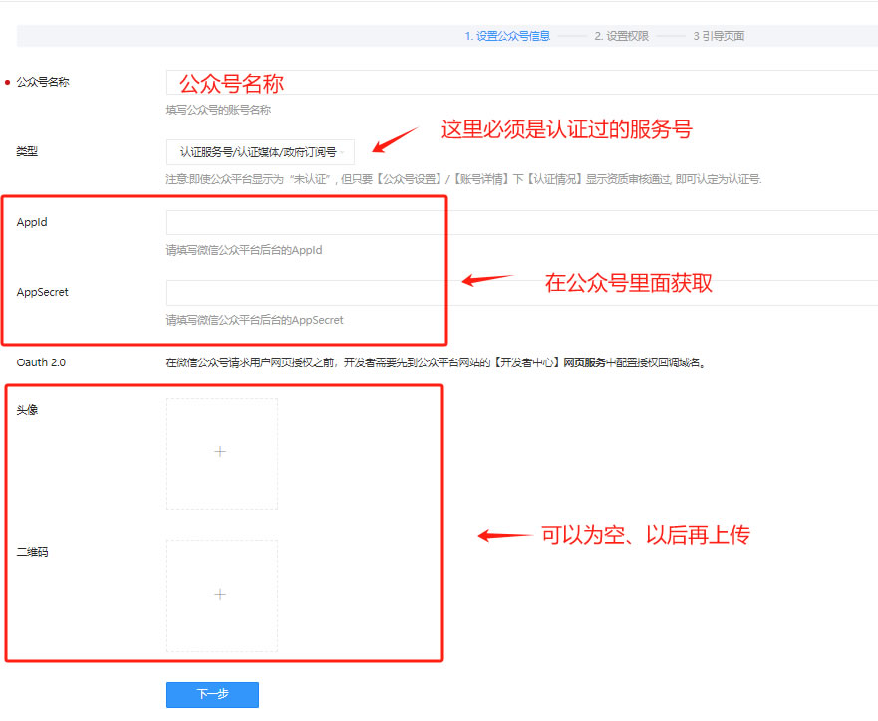Click the AppSecret field label
878x721 pixels.
pos(43,292)
